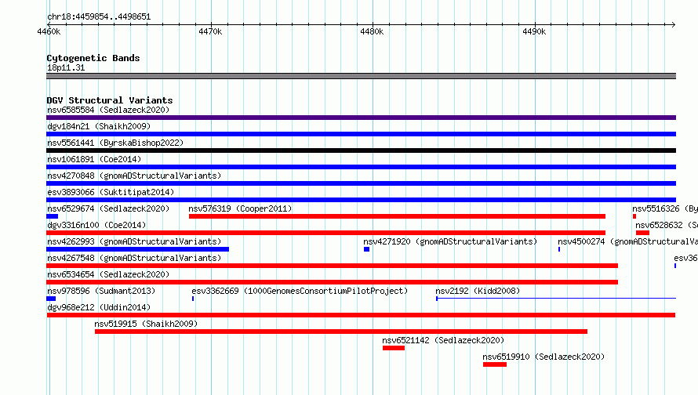The width and height of the screenshot is (698, 395).
Task: Select the blue esv3893066 variant bar
Action: (361, 200)
